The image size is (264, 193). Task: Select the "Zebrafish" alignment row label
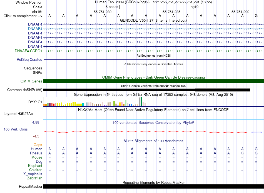(x=35, y=178)
